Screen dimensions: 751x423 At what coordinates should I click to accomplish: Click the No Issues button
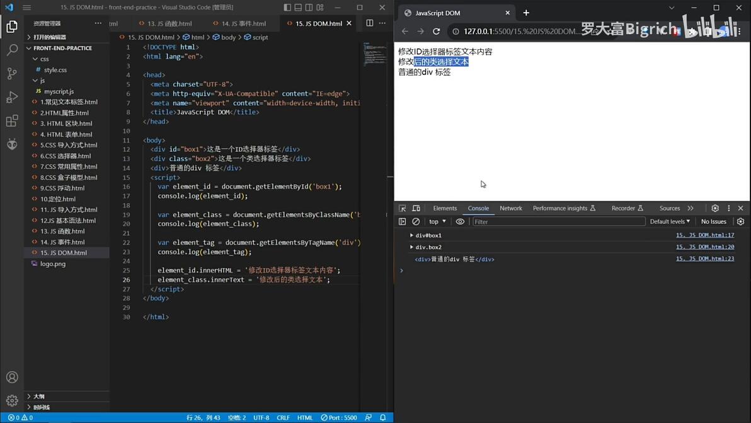(x=713, y=222)
